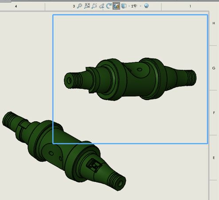
Task: Click the zone label E on the right border
Action: click(x=214, y=158)
